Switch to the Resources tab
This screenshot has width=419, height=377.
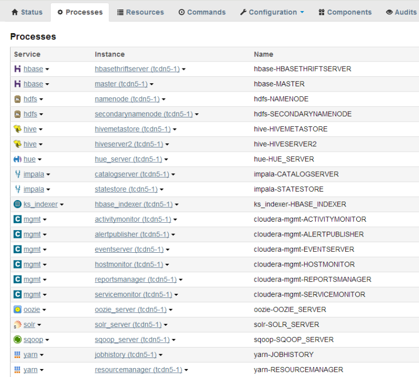tap(141, 12)
